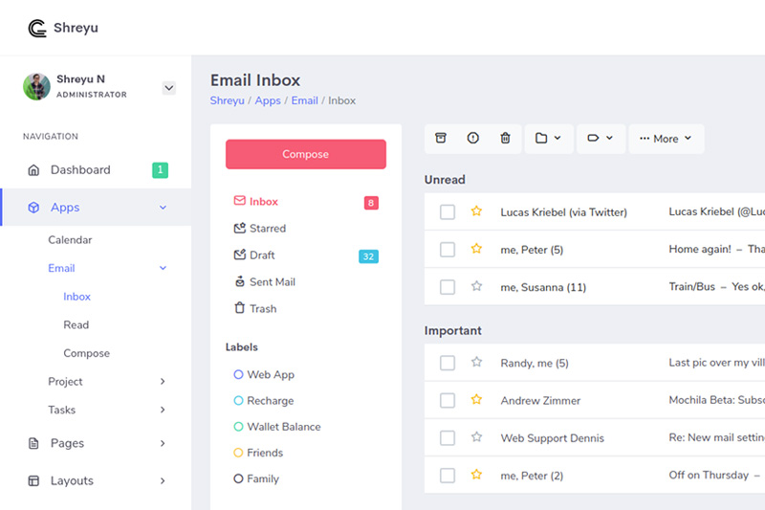Click the Compose button
Viewport: 765px width, 510px height.
point(306,154)
